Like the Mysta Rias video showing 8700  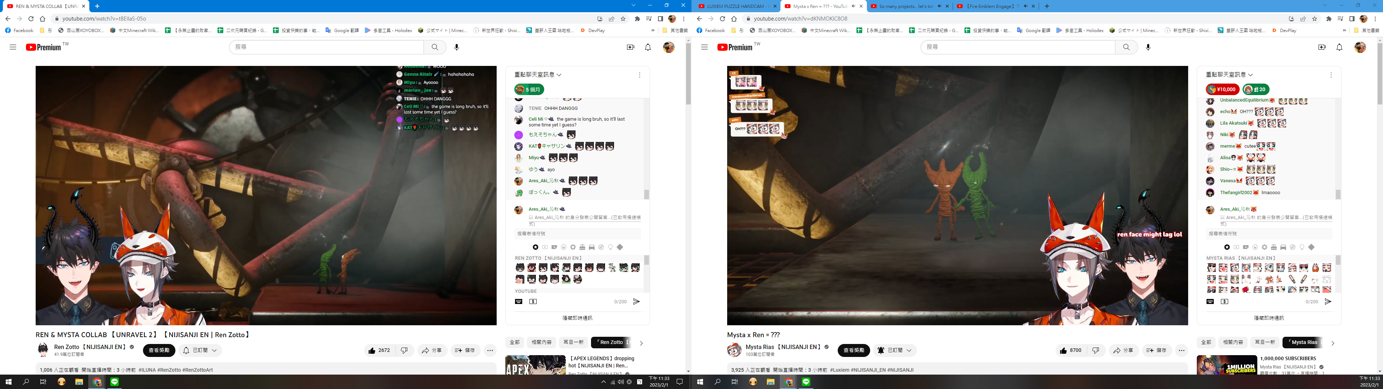(x=1071, y=350)
